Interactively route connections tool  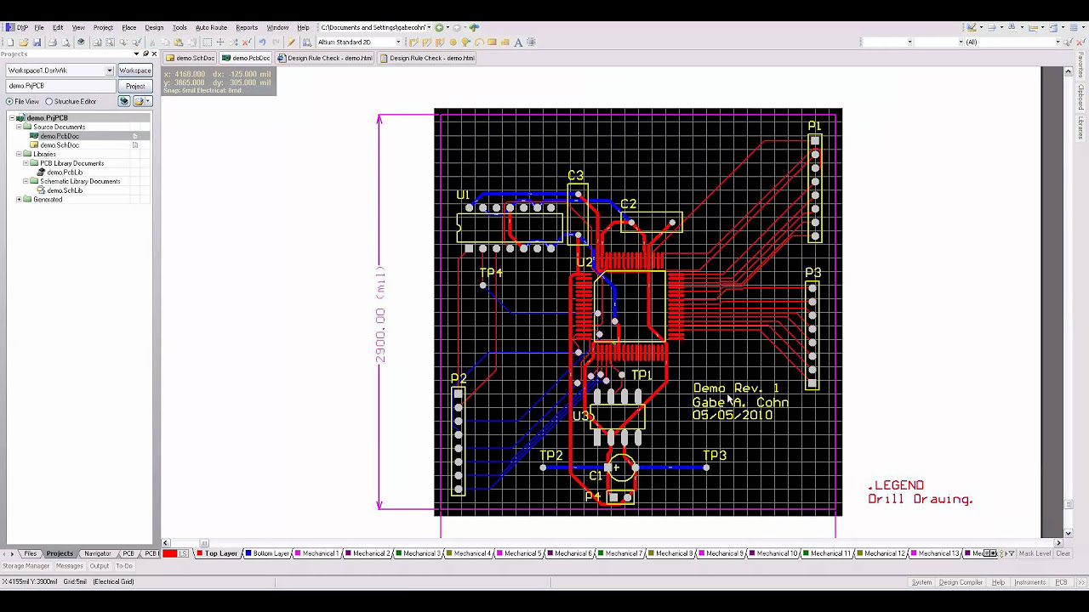tap(413, 42)
